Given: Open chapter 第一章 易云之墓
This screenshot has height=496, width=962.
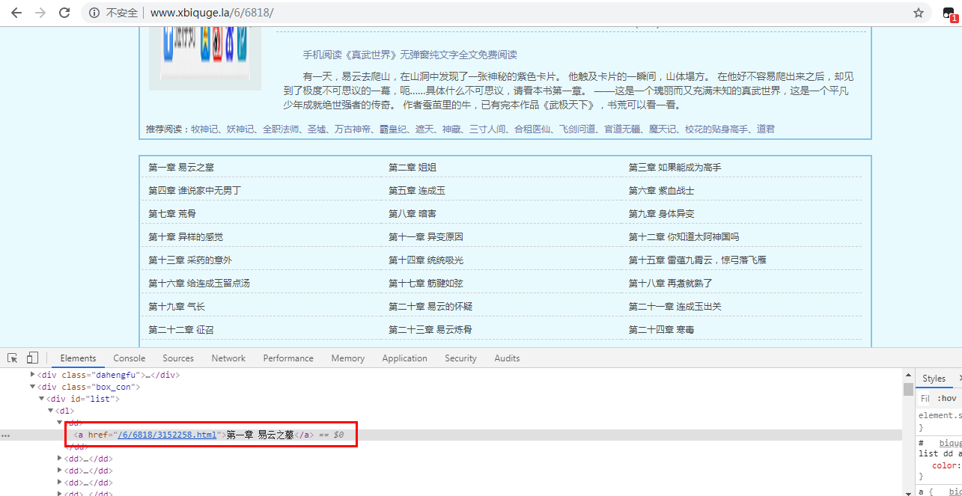Looking at the screenshot, I should tap(181, 167).
